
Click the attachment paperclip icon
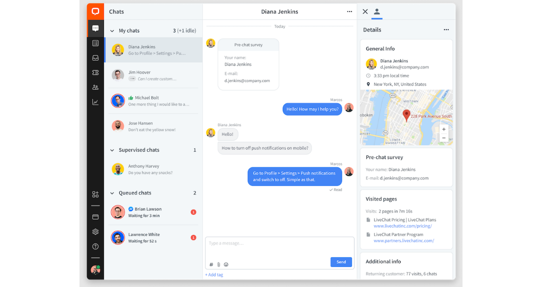pos(219,264)
